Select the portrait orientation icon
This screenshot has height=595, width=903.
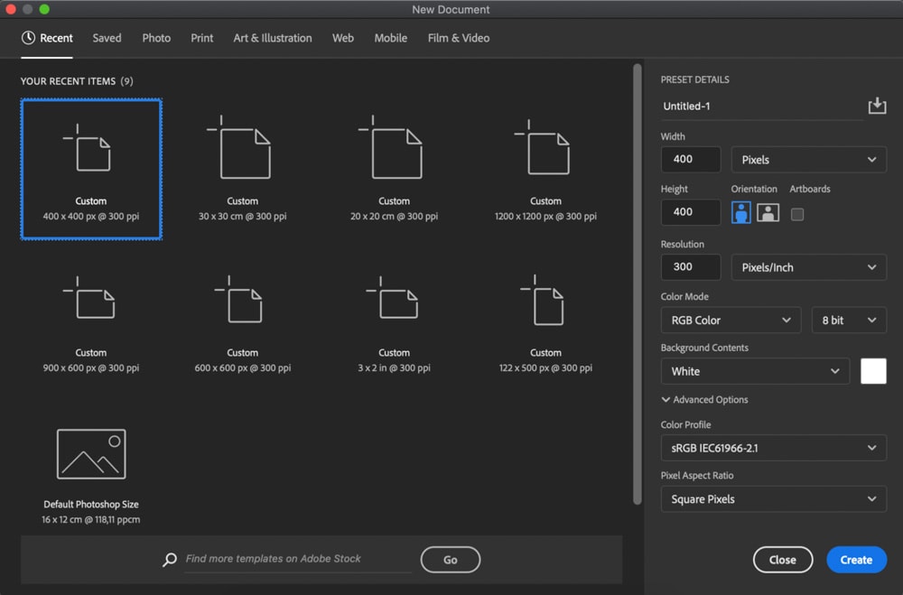pyautogui.click(x=740, y=212)
